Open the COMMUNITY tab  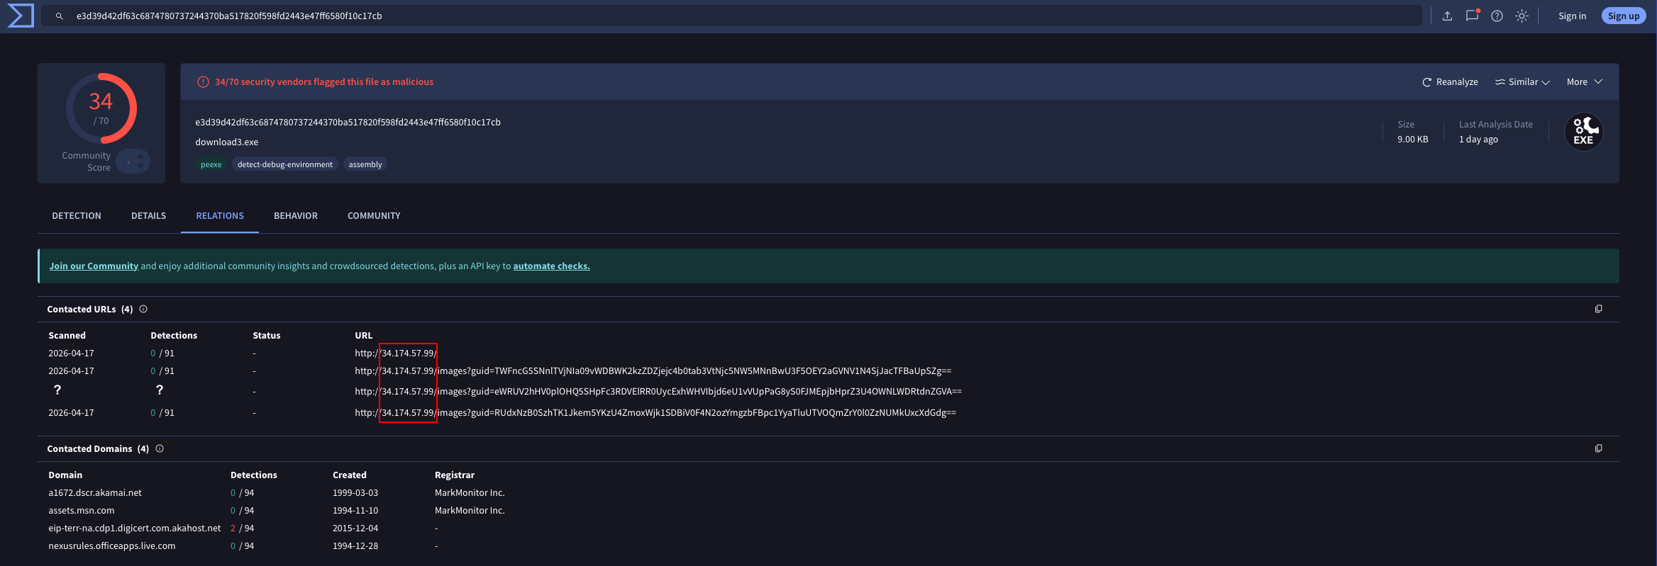click(x=374, y=216)
